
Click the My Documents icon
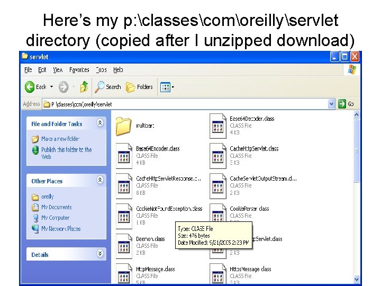[35, 207]
